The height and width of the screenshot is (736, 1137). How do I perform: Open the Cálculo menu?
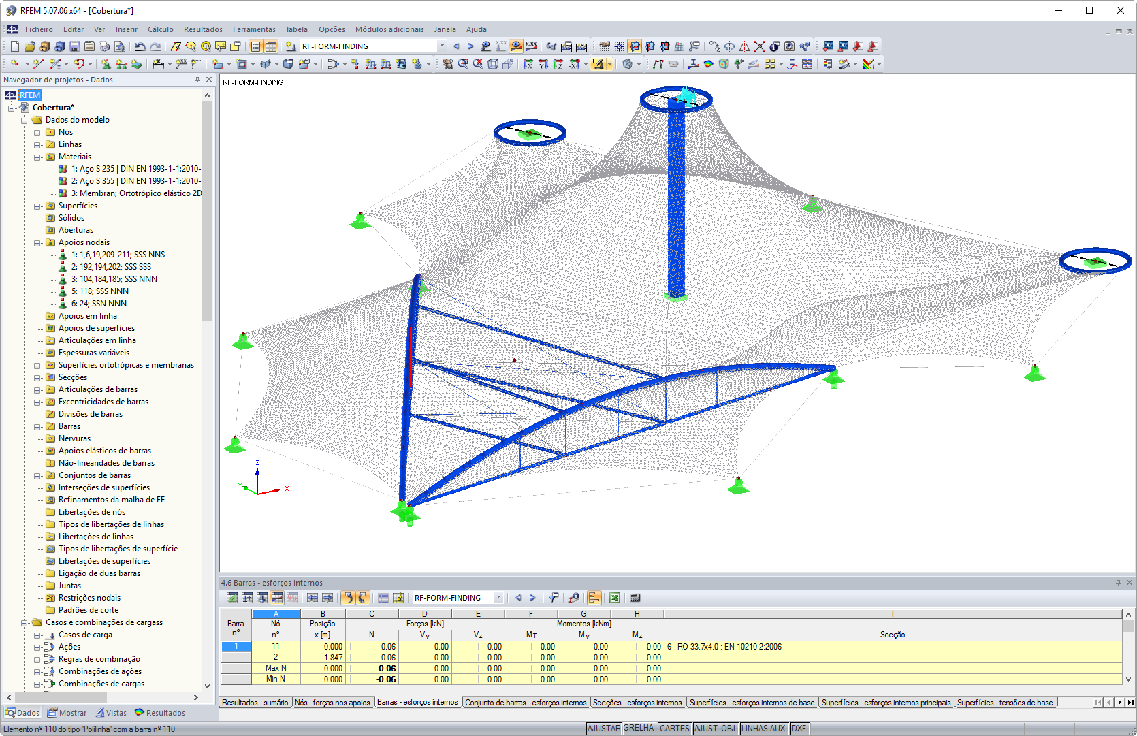click(161, 29)
